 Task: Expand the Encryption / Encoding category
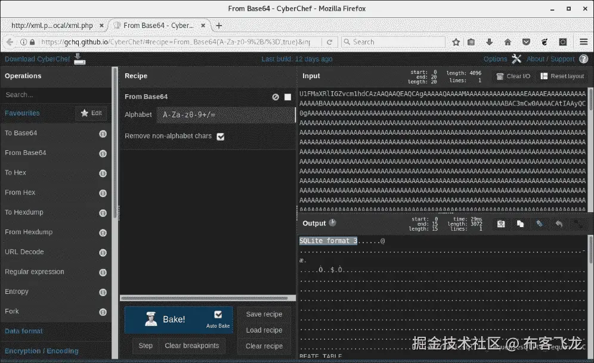41,351
